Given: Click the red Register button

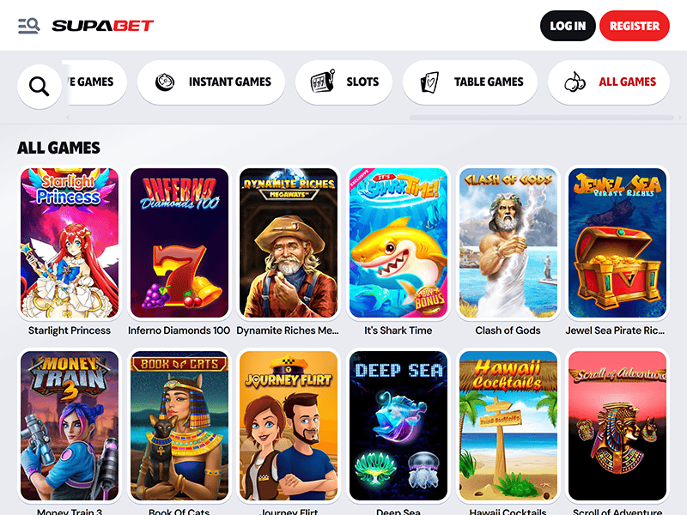Looking at the screenshot, I should pos(635,26).
